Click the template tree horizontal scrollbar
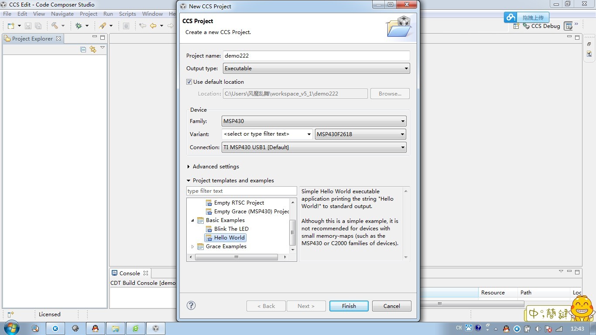Image resolution: width=596 pixels, height=335 pixels. pyautogui.click(x=236, y=257)
